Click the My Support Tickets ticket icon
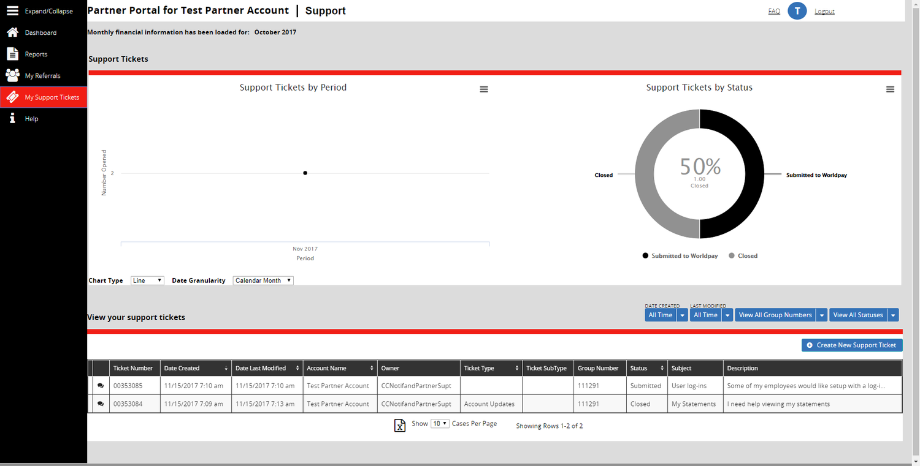 point(12,97)
